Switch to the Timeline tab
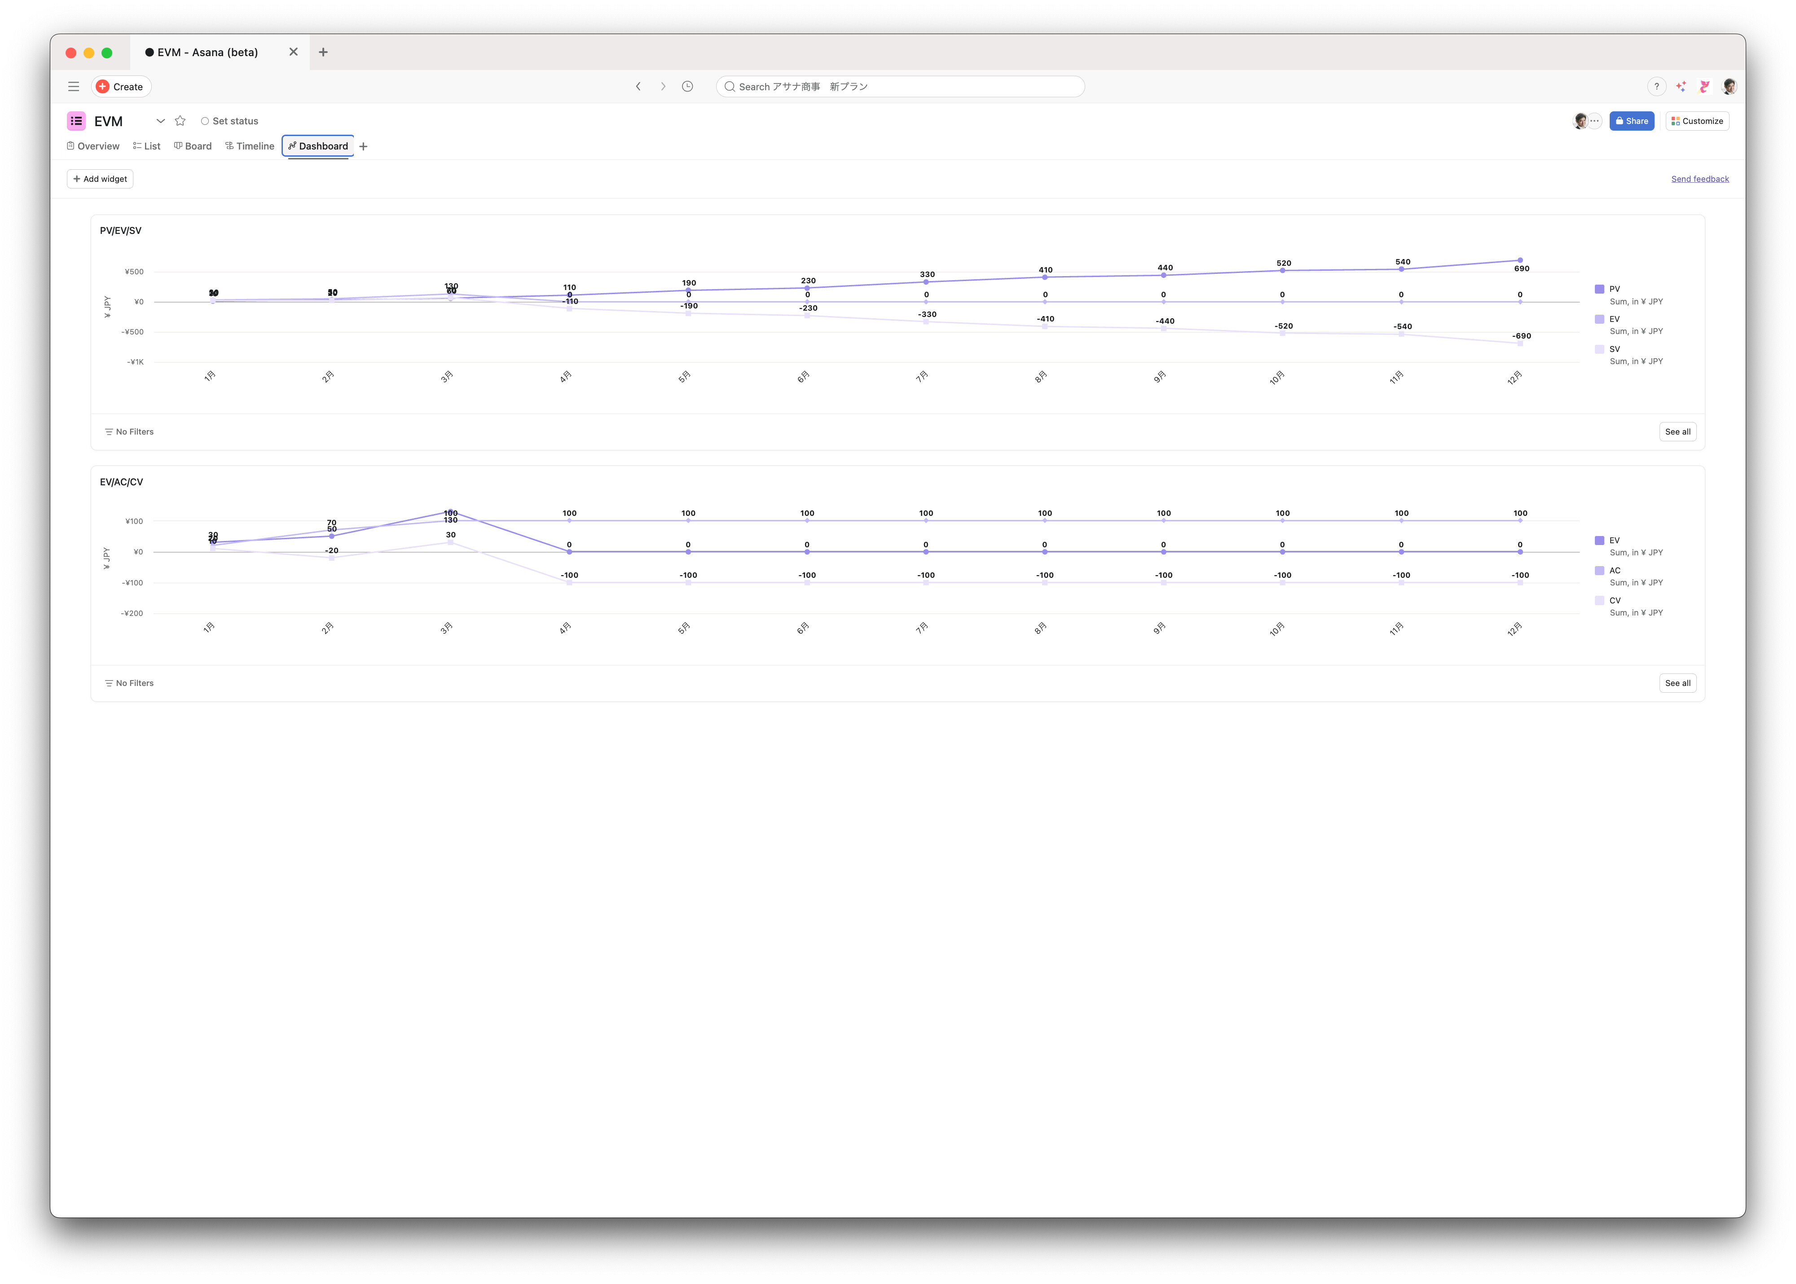The width and height of the screenshot is (1796, 1284). pyautogui.click(x=250, y=146)
